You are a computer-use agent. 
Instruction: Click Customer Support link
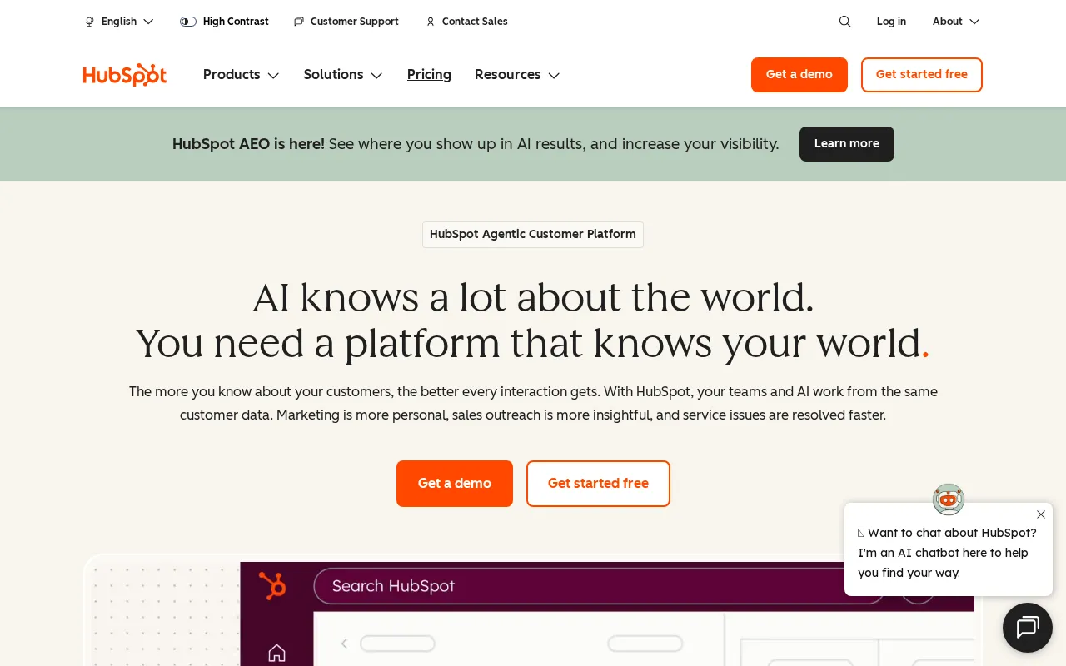(355, 22)
